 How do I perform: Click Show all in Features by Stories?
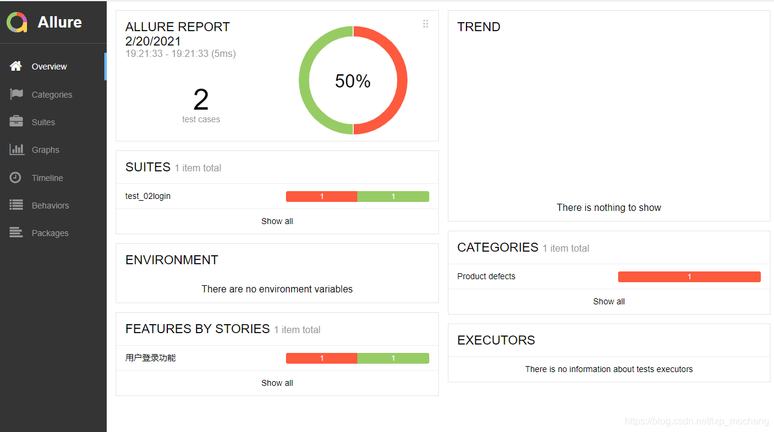pos(277,383)
